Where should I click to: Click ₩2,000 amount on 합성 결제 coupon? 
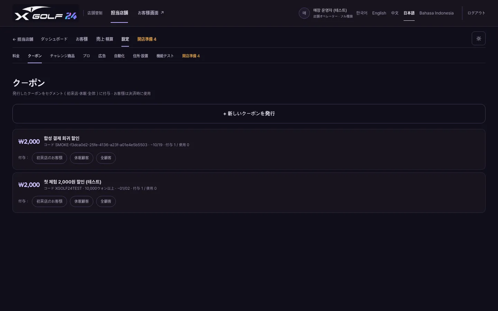29,141
